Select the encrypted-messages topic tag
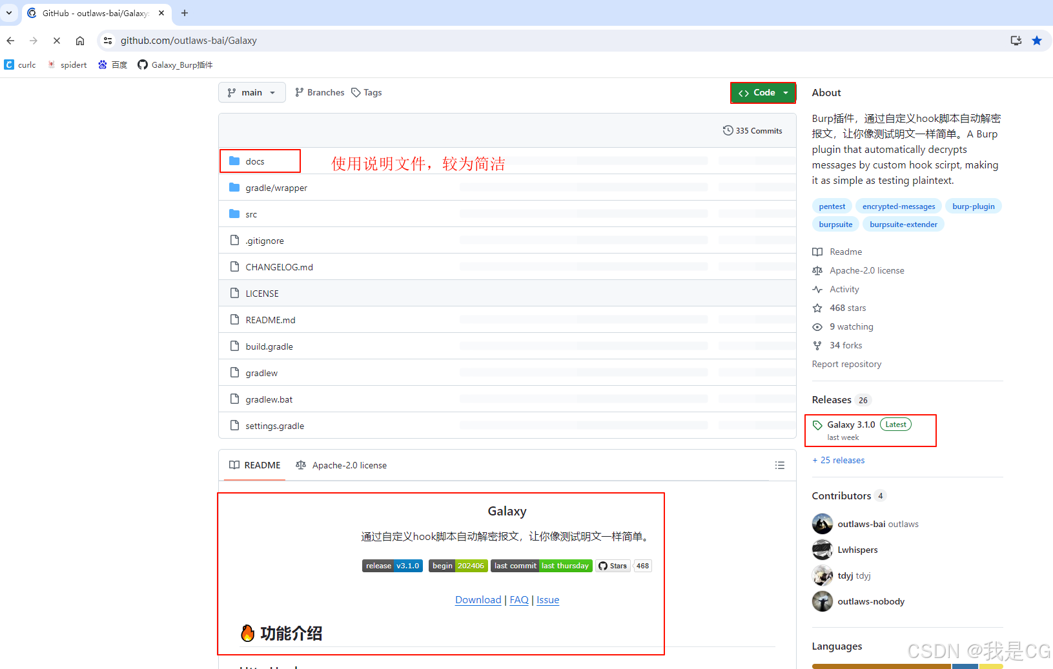This screenshot has height=669, width=1053. (x=899, y=206)
